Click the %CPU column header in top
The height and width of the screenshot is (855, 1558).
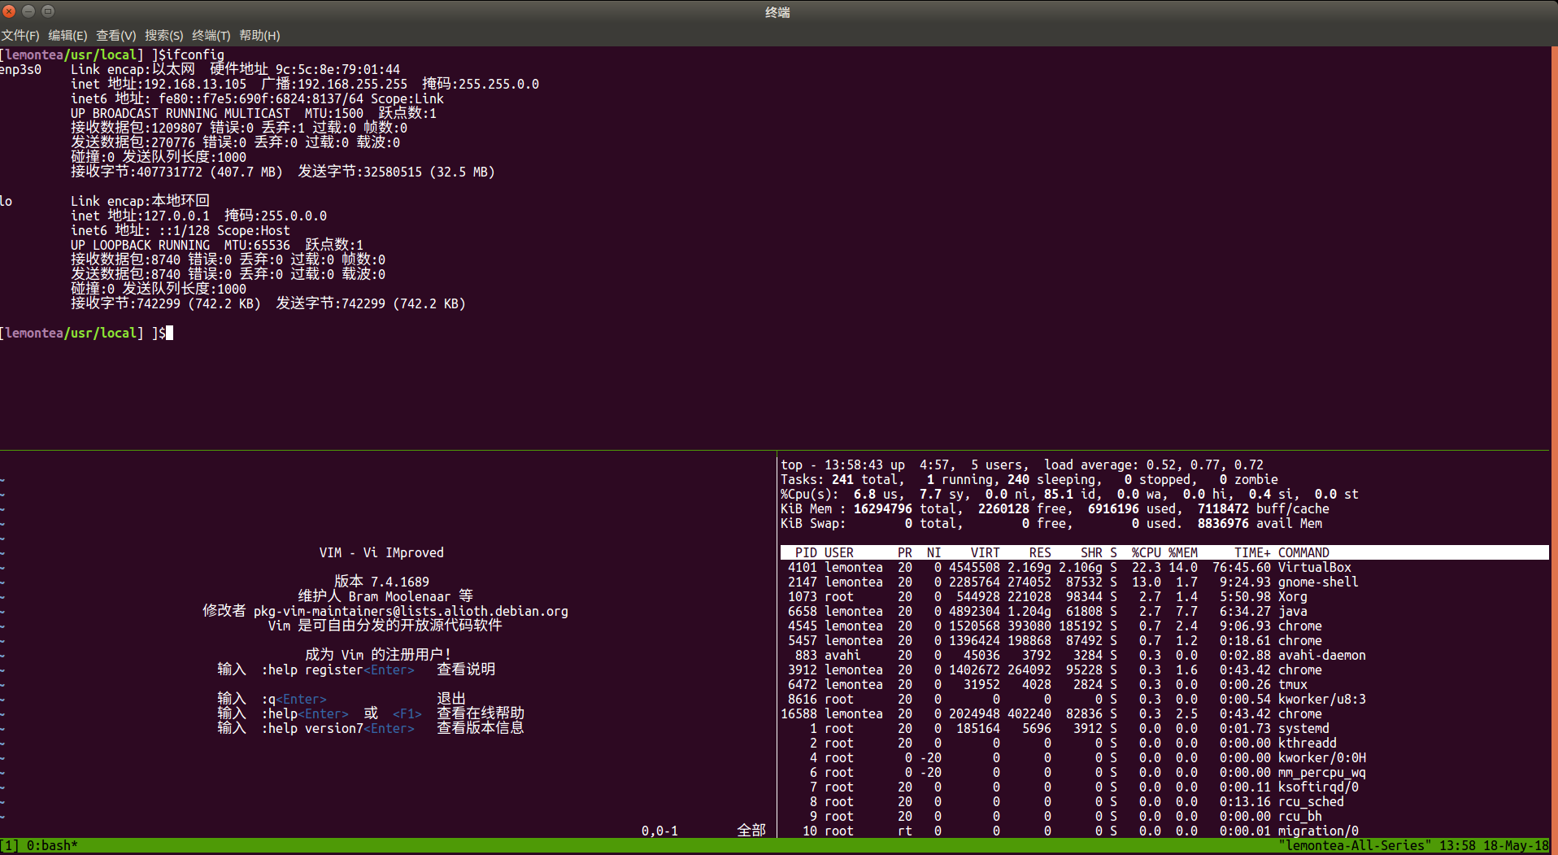[1146, 552]
